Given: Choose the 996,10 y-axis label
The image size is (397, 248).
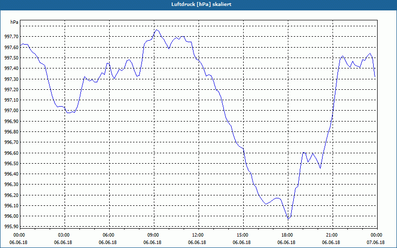Looking at the screenshot, I should click(x=11, y=205).
